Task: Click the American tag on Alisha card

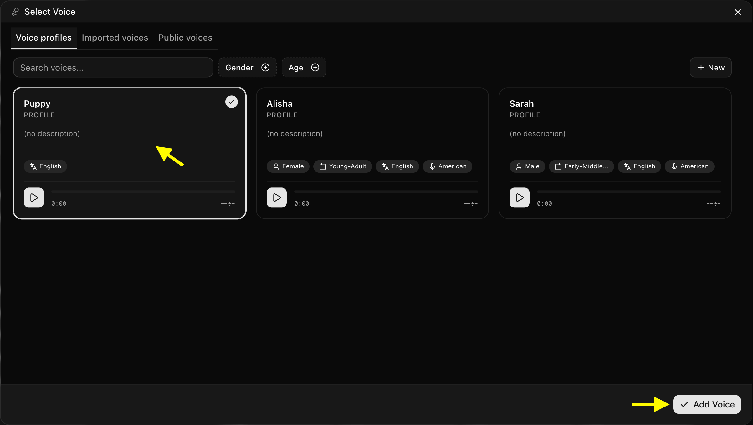Action: tap(448, 166)
